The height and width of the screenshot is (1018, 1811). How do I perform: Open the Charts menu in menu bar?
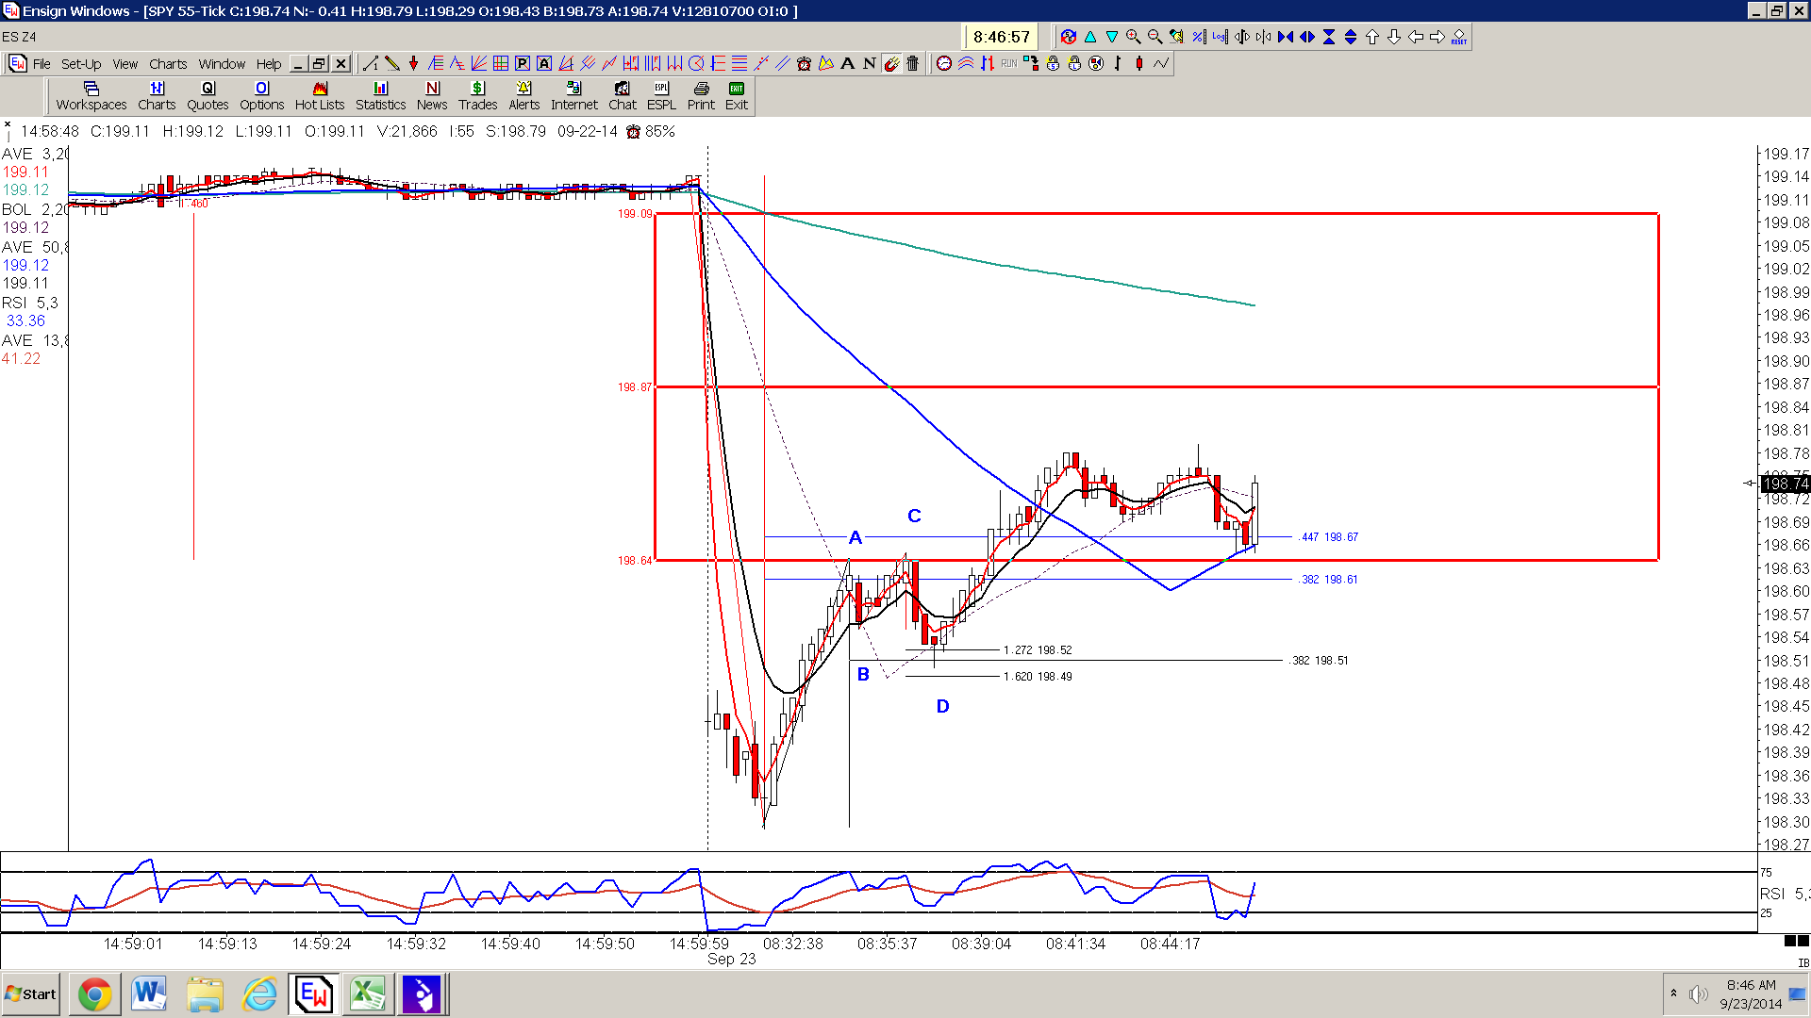[x=168, y=64]
